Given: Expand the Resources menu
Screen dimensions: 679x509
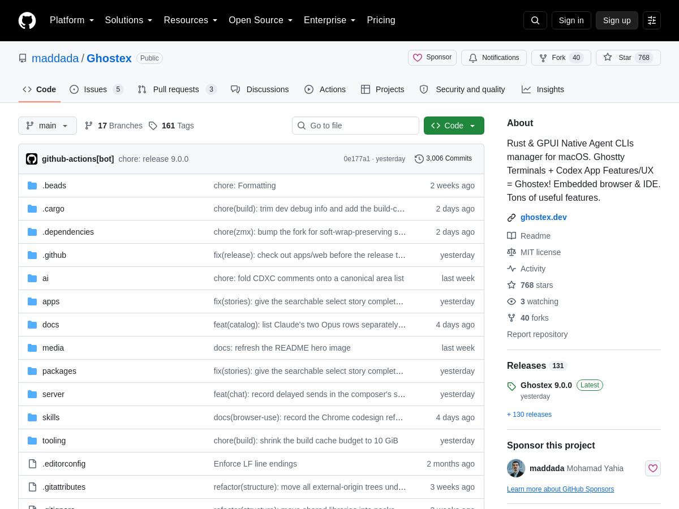Looking at the screenshot, I should (x=191, y=20).
